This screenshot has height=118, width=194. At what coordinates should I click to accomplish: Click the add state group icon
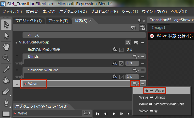pyautogui.click(x=133, y=28)
